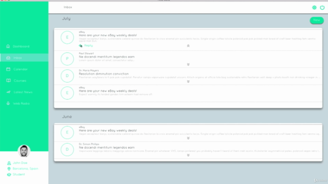Click the power logout icon

click(322, 8)
